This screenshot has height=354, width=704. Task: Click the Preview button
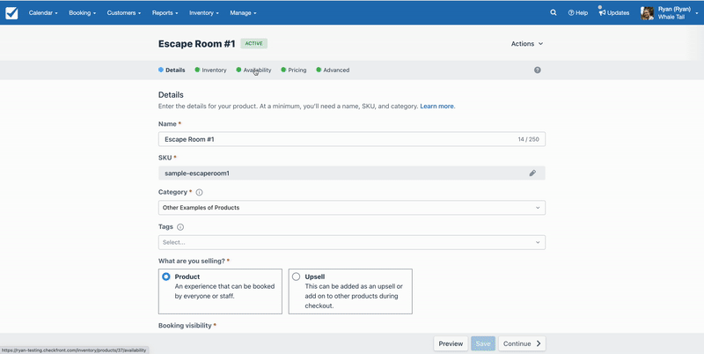coord(451,343)
